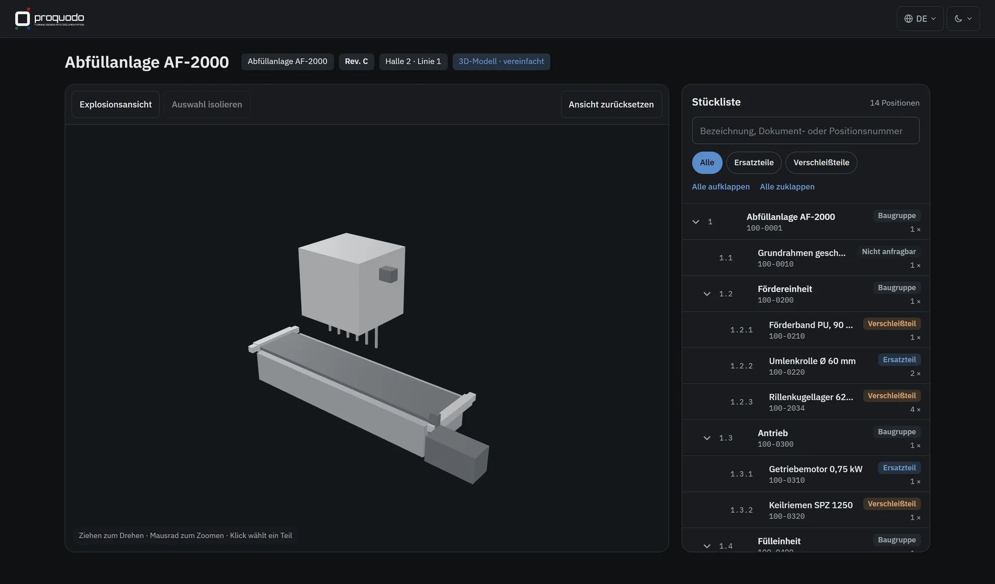Select Rillenkugellager row 100-2034

tap(805, 402)
